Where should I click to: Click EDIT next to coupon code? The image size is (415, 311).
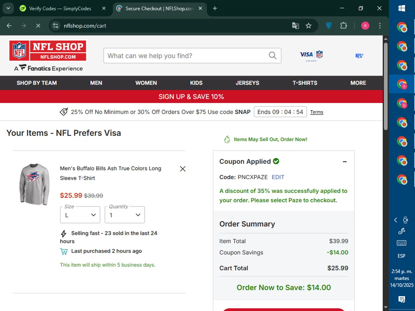click(278, 177)
